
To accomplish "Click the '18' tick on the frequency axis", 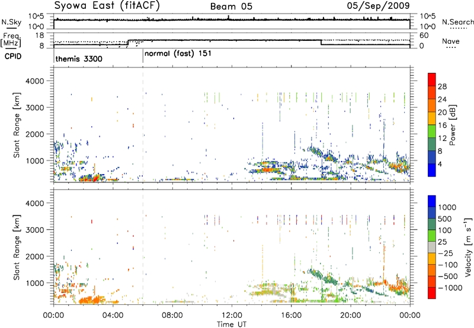I will (x=40, y=36).
